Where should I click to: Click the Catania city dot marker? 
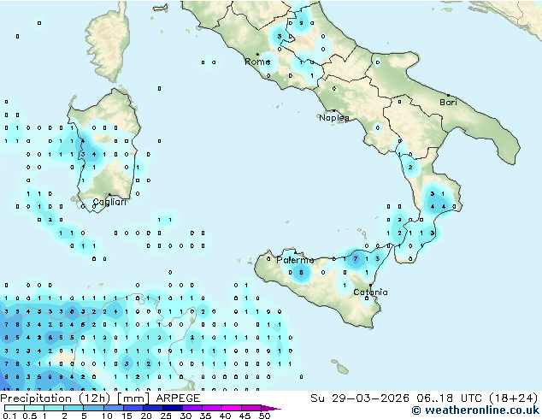[x=370, y=286]
